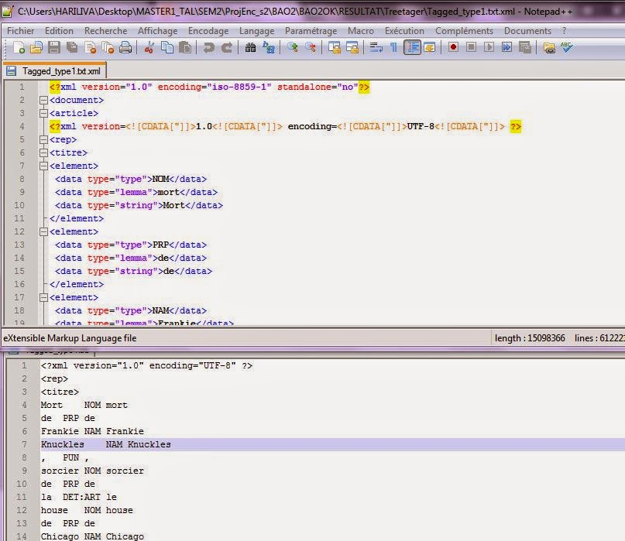625x541 pixels.
Task: Click the Open file toolbar icon
Action: pyautogui.click(x=36, y=47)
